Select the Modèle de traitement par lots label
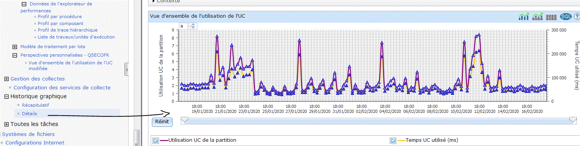580x146 pixels. tap(53, 47)
